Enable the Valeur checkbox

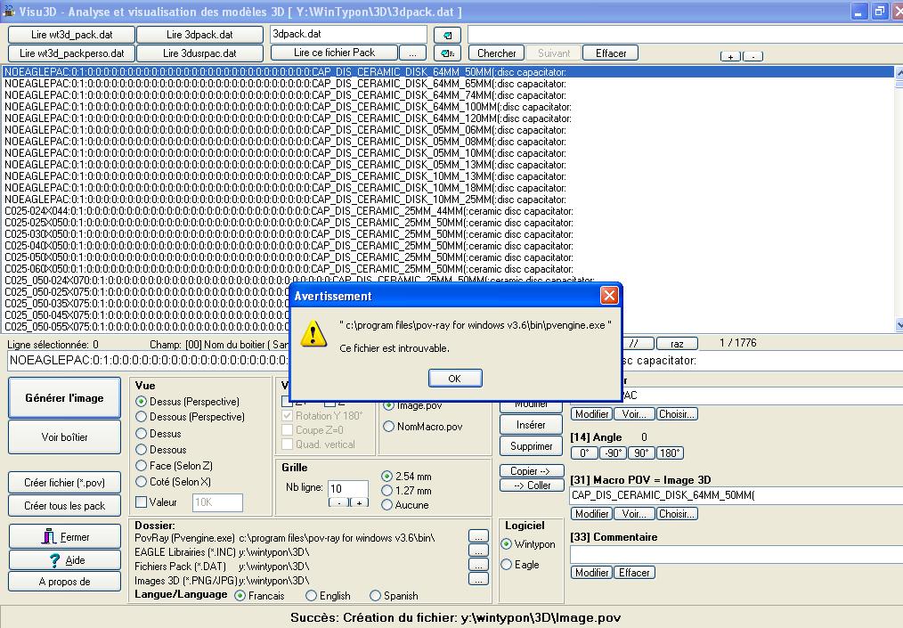pos(141,502)
